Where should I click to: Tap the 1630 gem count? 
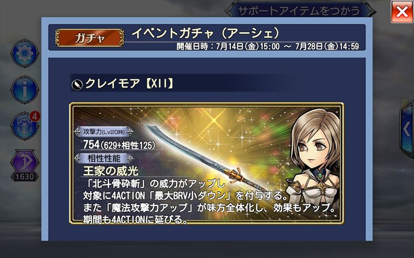(24, 177)
